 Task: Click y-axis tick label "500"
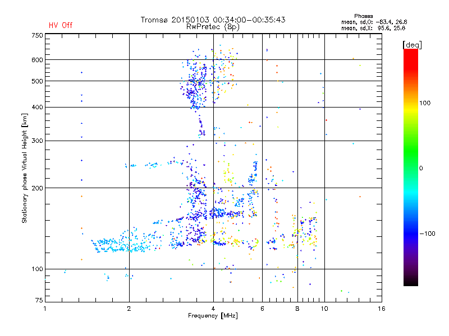pos(37,81)
